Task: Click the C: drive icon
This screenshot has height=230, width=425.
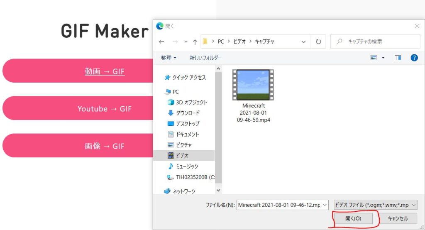Action: coord(171,177)
